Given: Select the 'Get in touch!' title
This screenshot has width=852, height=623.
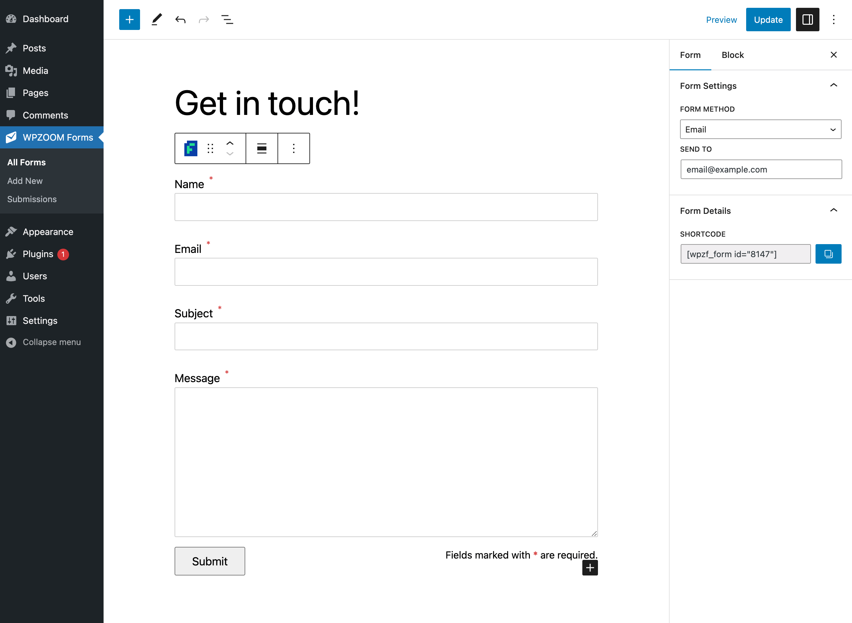Looking at the screenshot, I should [267, 103].
